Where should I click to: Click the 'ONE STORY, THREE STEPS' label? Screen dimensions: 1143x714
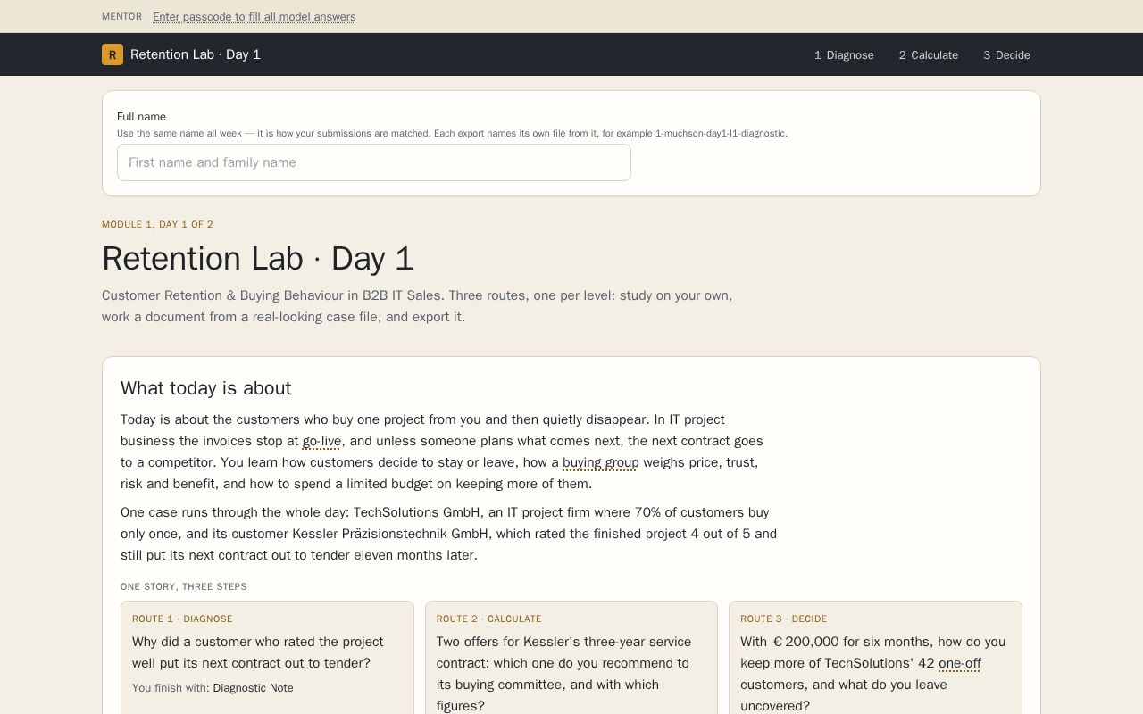click(x=184, y=586)
